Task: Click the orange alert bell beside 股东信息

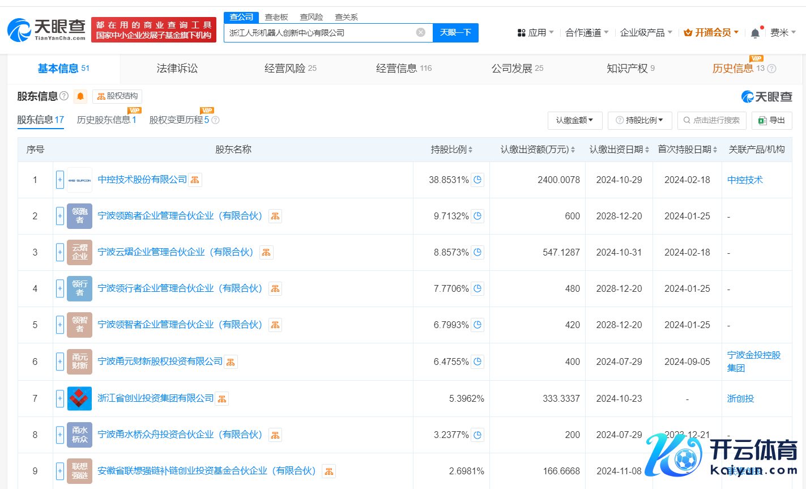Action: [80, 96]
